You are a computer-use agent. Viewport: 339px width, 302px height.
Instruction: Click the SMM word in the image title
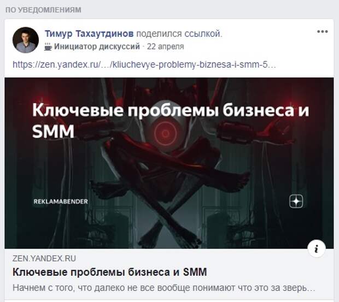[x=53, y=132]
